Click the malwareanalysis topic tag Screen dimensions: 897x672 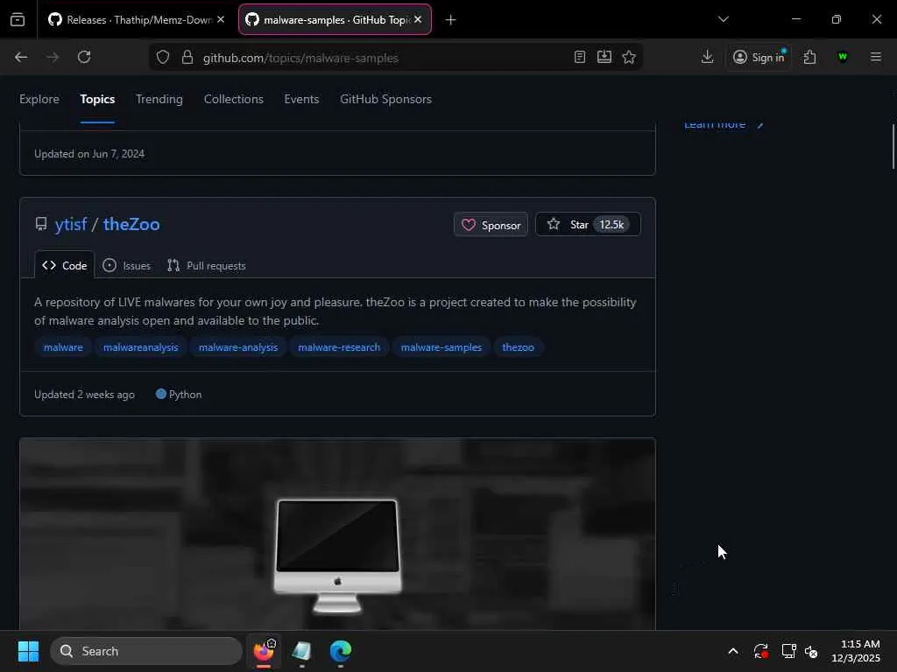(x=141, y=346)
